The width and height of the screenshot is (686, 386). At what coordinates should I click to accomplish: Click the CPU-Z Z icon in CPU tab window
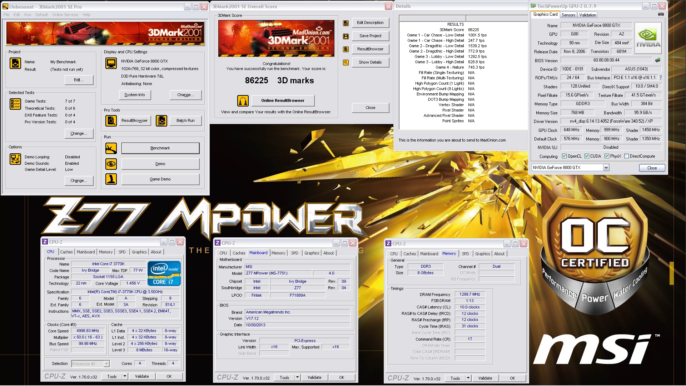(45, 242)
